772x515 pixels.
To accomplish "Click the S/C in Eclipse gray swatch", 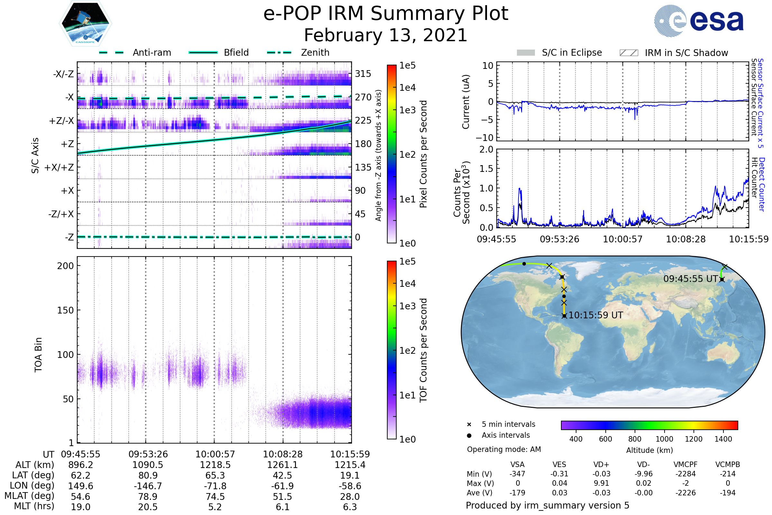I will point(526,53).
